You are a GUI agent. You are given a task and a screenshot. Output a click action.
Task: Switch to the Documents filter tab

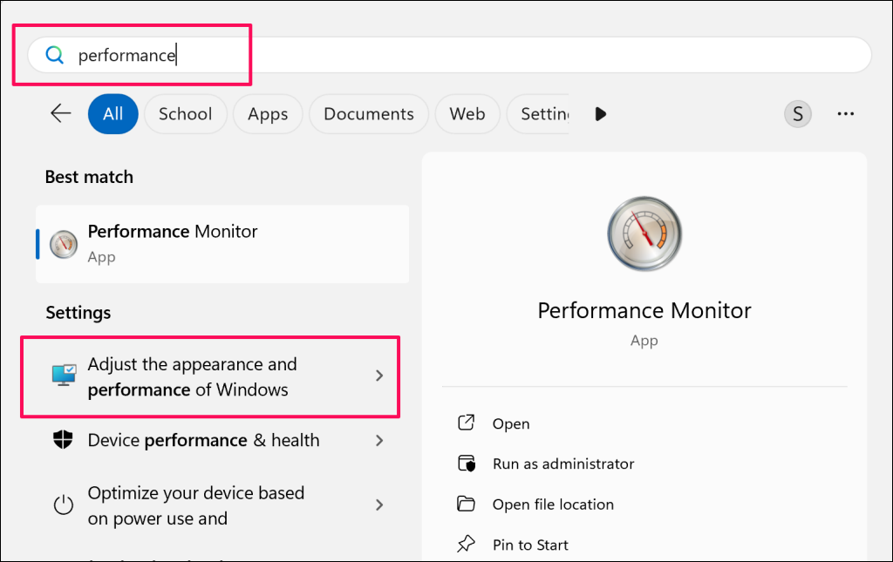[x=368, y=113]
